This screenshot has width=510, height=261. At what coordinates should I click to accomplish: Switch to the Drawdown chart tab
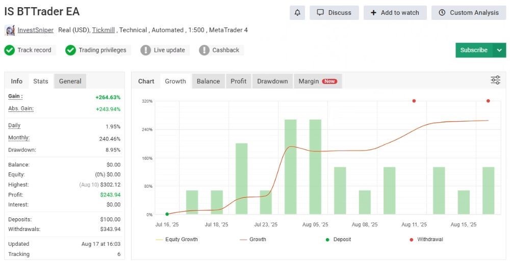[x=272, y=81]
